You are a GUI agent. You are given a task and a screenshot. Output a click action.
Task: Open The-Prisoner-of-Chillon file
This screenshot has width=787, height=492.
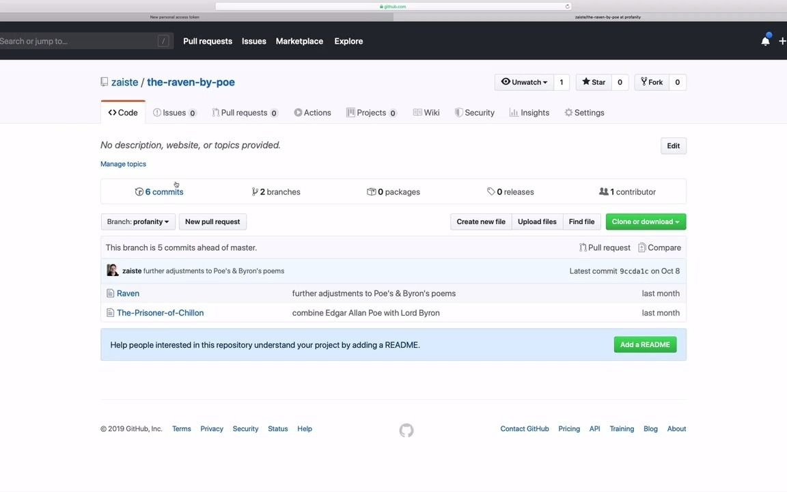(x=160, y=313)
